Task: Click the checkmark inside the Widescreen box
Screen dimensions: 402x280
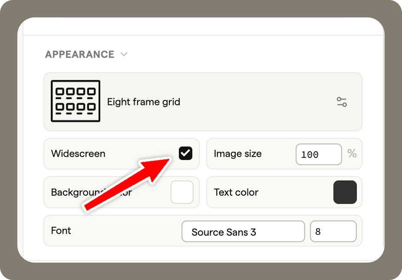Action: (x=186, y=153)
